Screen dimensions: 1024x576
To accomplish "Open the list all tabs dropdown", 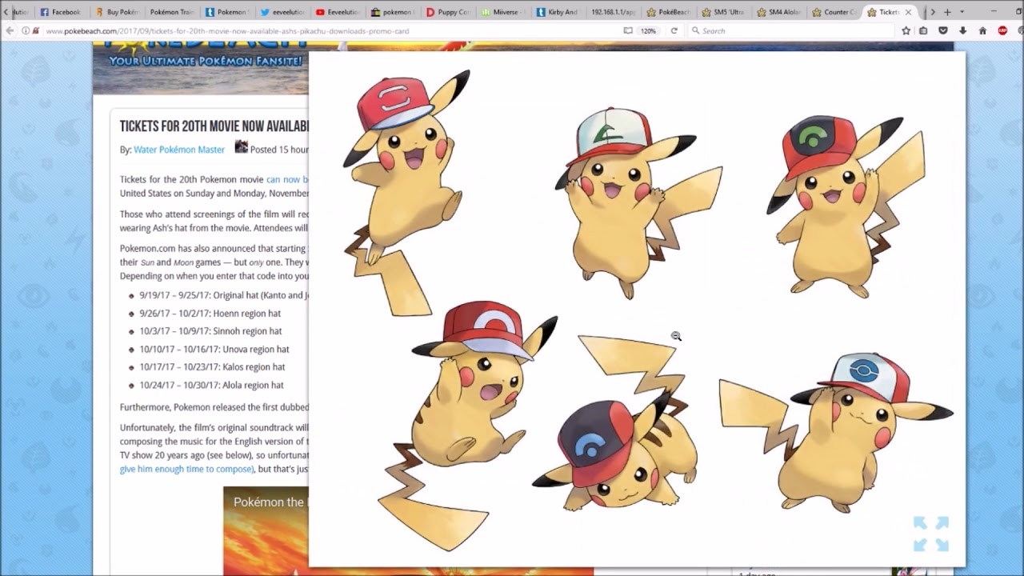I will pyautogui.click(x=962, y=12).
